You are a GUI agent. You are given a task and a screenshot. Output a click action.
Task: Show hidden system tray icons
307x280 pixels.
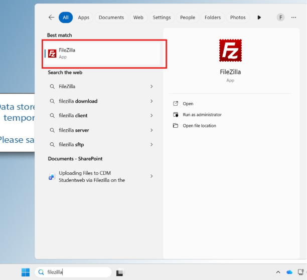[278, 272]
